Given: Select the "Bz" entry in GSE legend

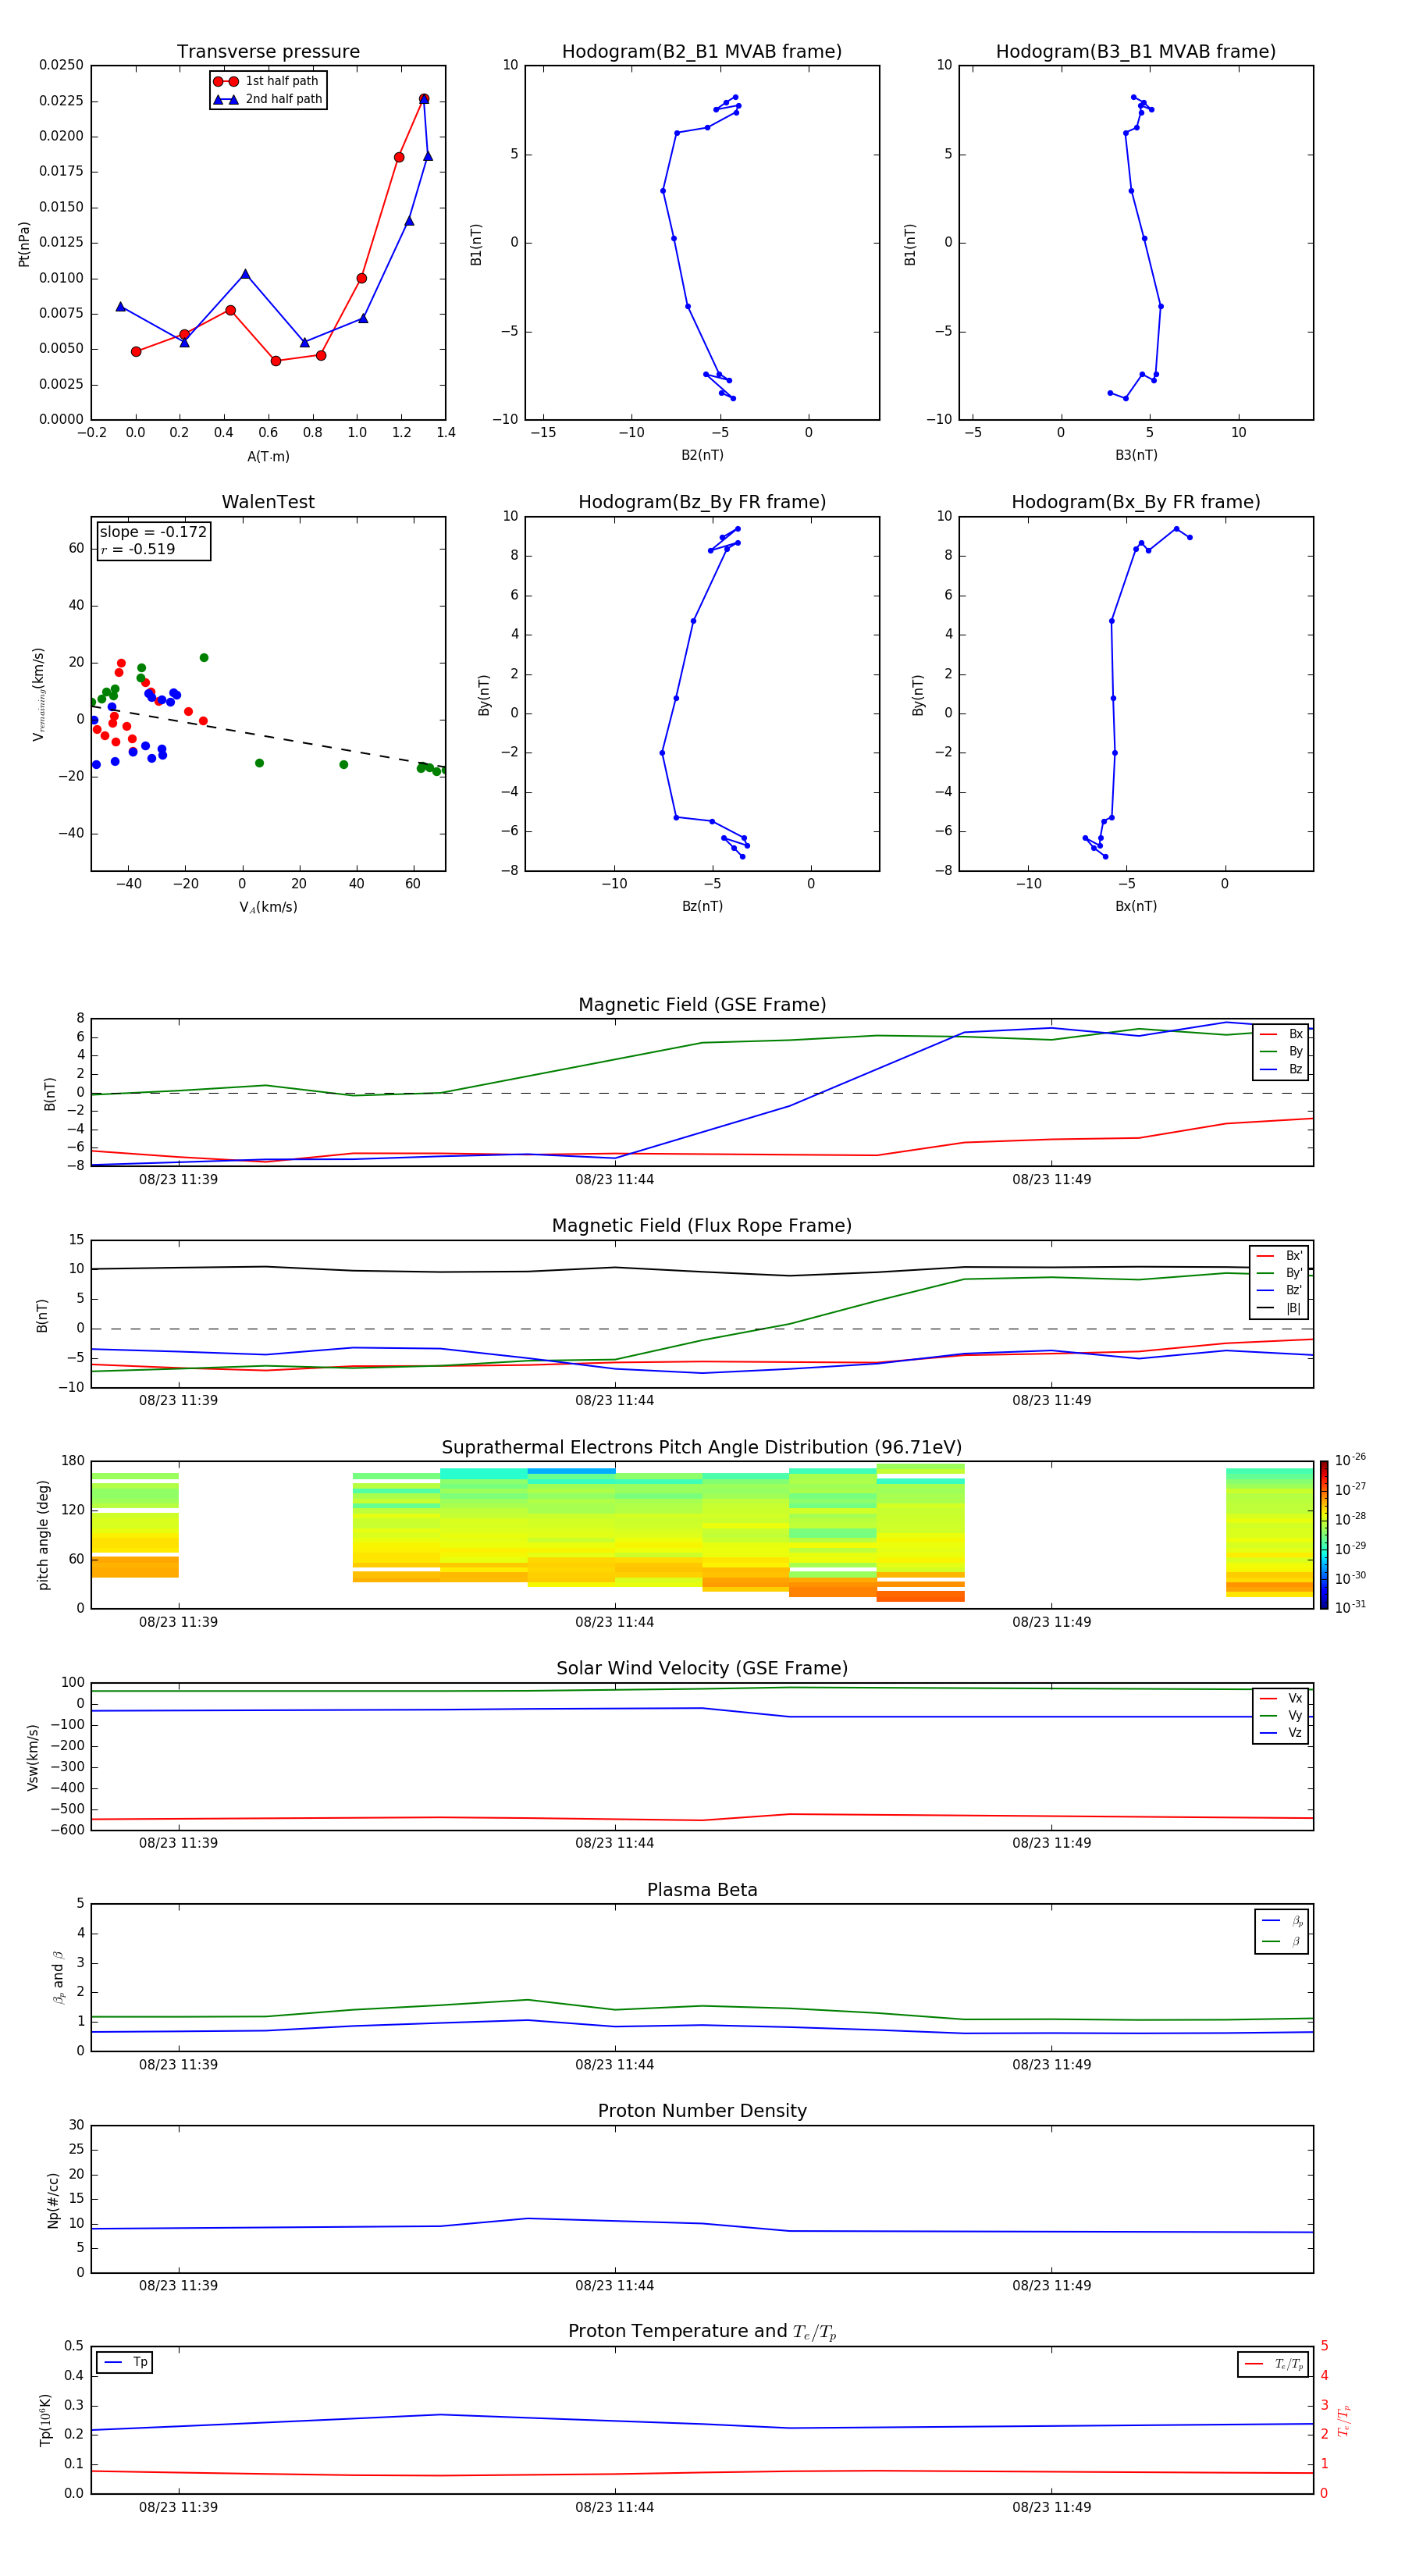Looking at the screenshot, I should point(1281,1069).
